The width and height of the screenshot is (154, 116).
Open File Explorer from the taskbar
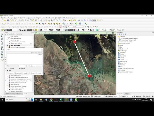click(x=41, y=100)
